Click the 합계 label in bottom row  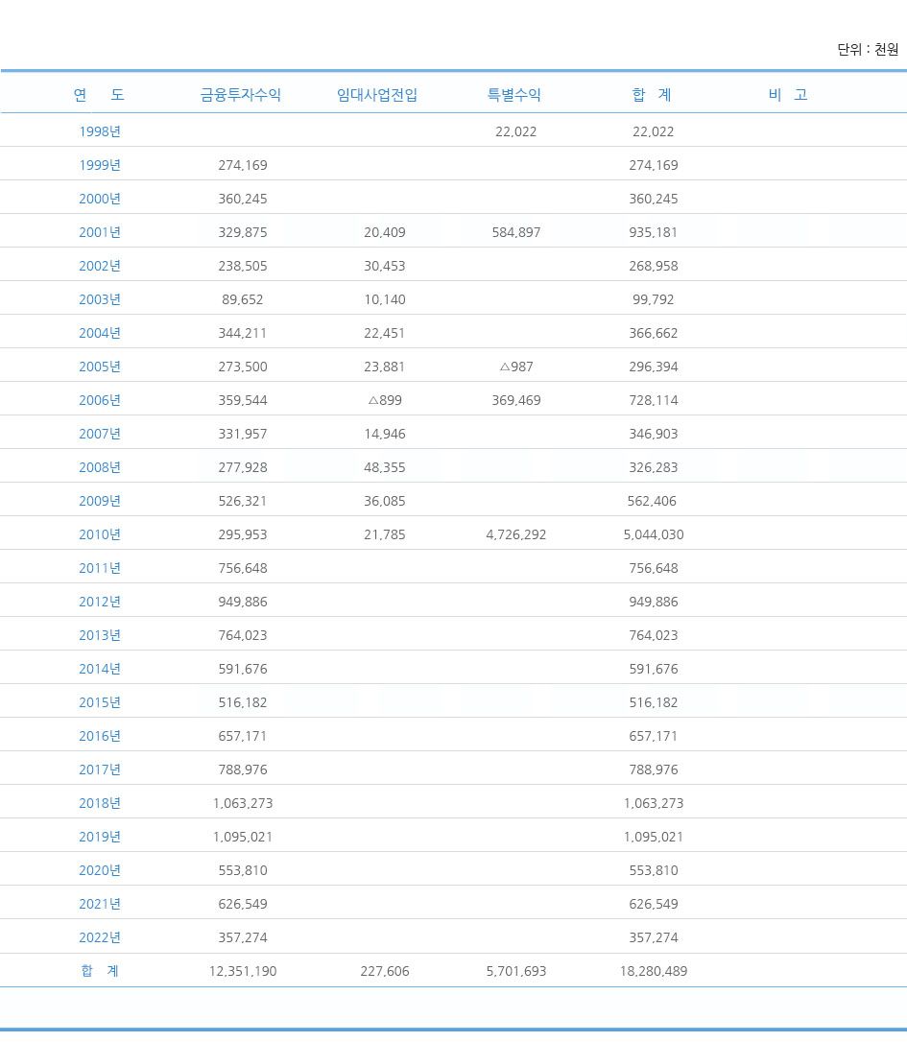(100, 971)
